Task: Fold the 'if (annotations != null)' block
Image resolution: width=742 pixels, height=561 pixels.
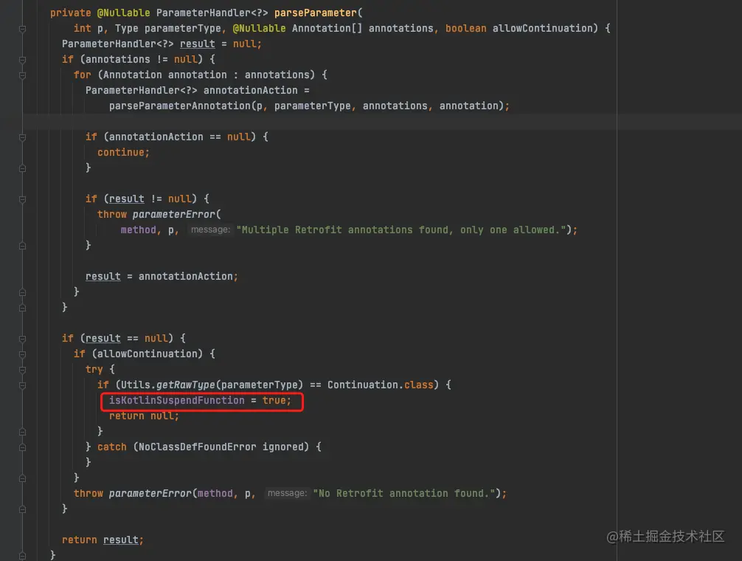Action: pos(22,60)
